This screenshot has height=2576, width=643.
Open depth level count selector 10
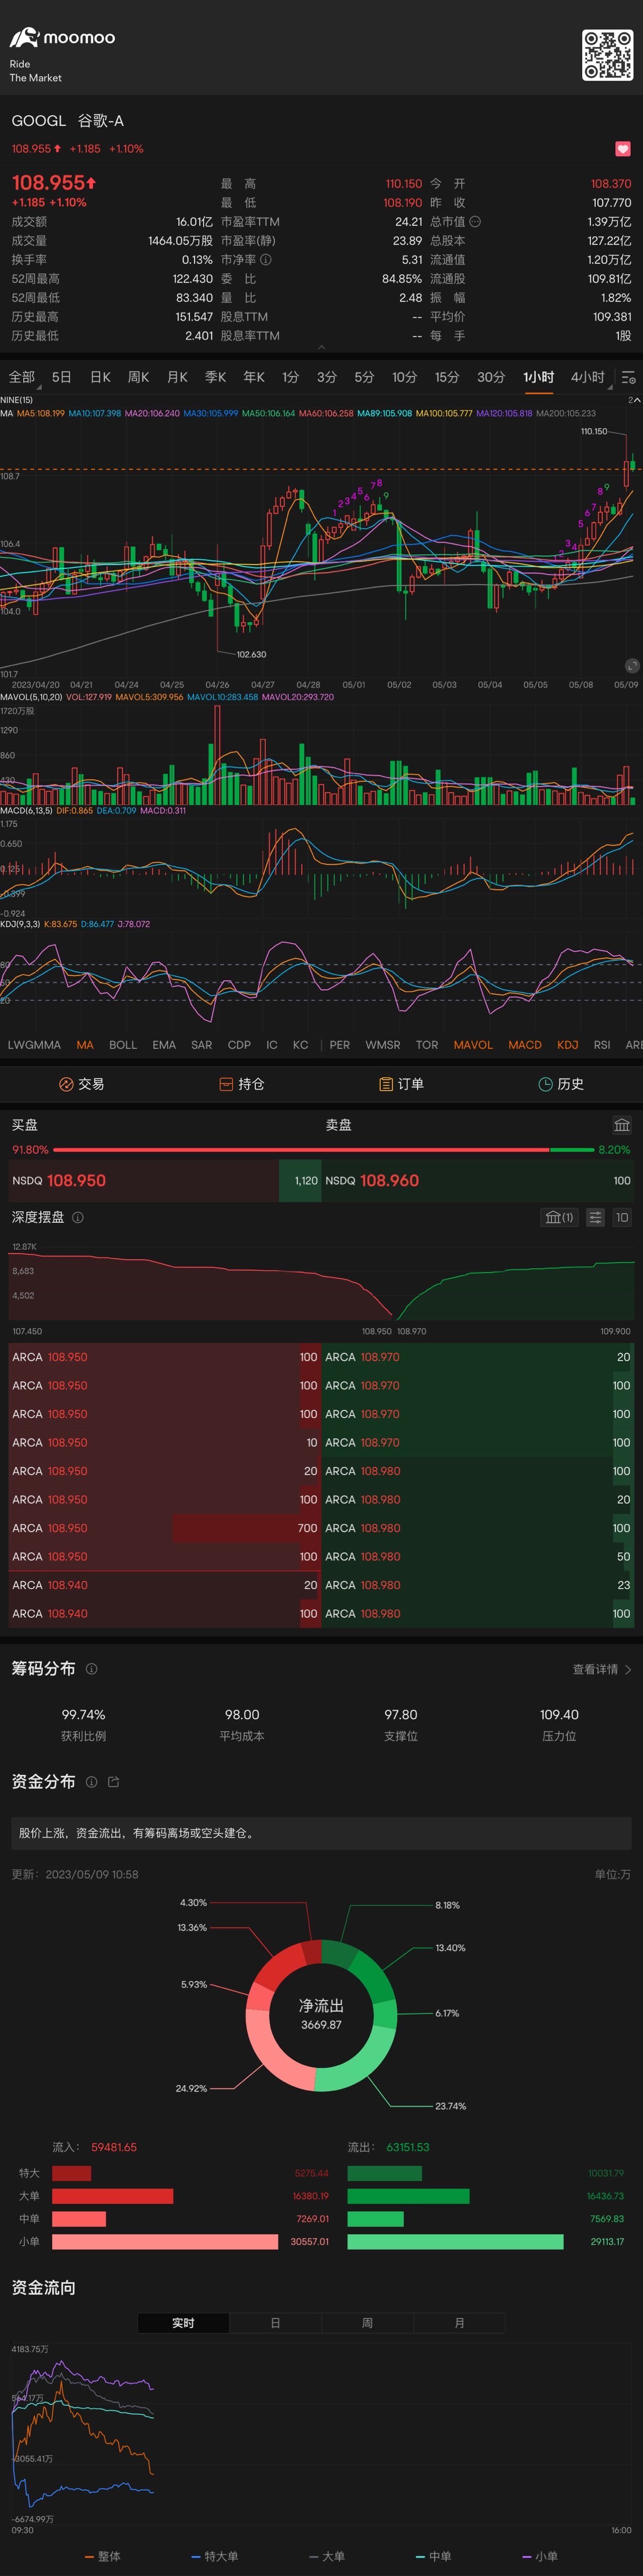622,1217
